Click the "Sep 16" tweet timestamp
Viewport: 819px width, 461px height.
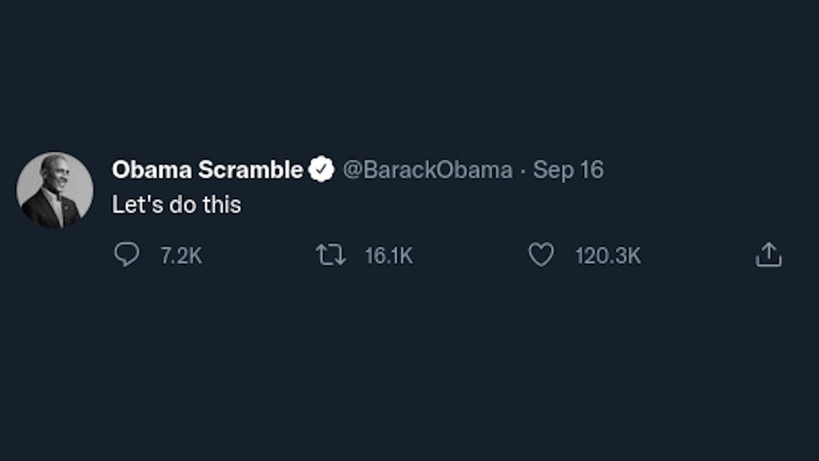point(568,170)
